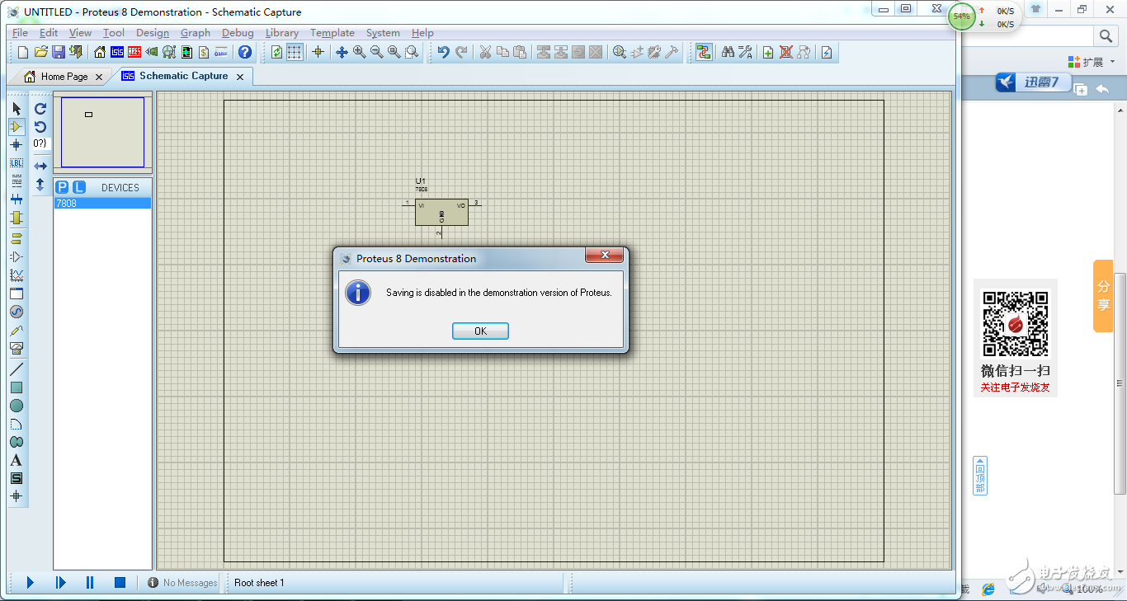The height and width of the screenshot is (601, 1127).
Task: Click the Zoom to area icon
Action: click(x=411, y=52)
